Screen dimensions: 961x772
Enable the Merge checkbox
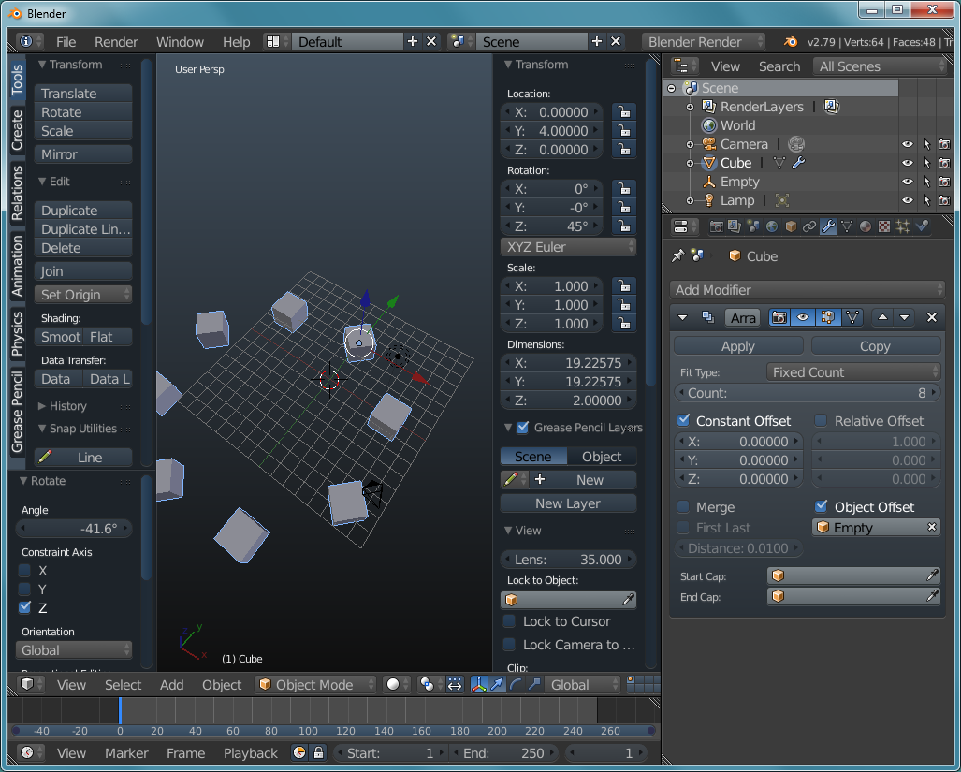[x=683, y=506]
